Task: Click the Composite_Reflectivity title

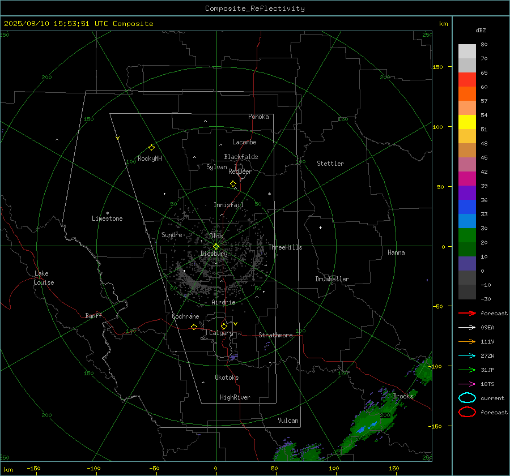Action: [x=255, y=8]
